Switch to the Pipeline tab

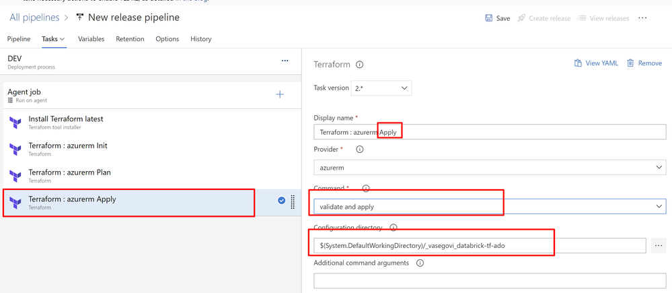pyautogui.click(x=19, y=39)
